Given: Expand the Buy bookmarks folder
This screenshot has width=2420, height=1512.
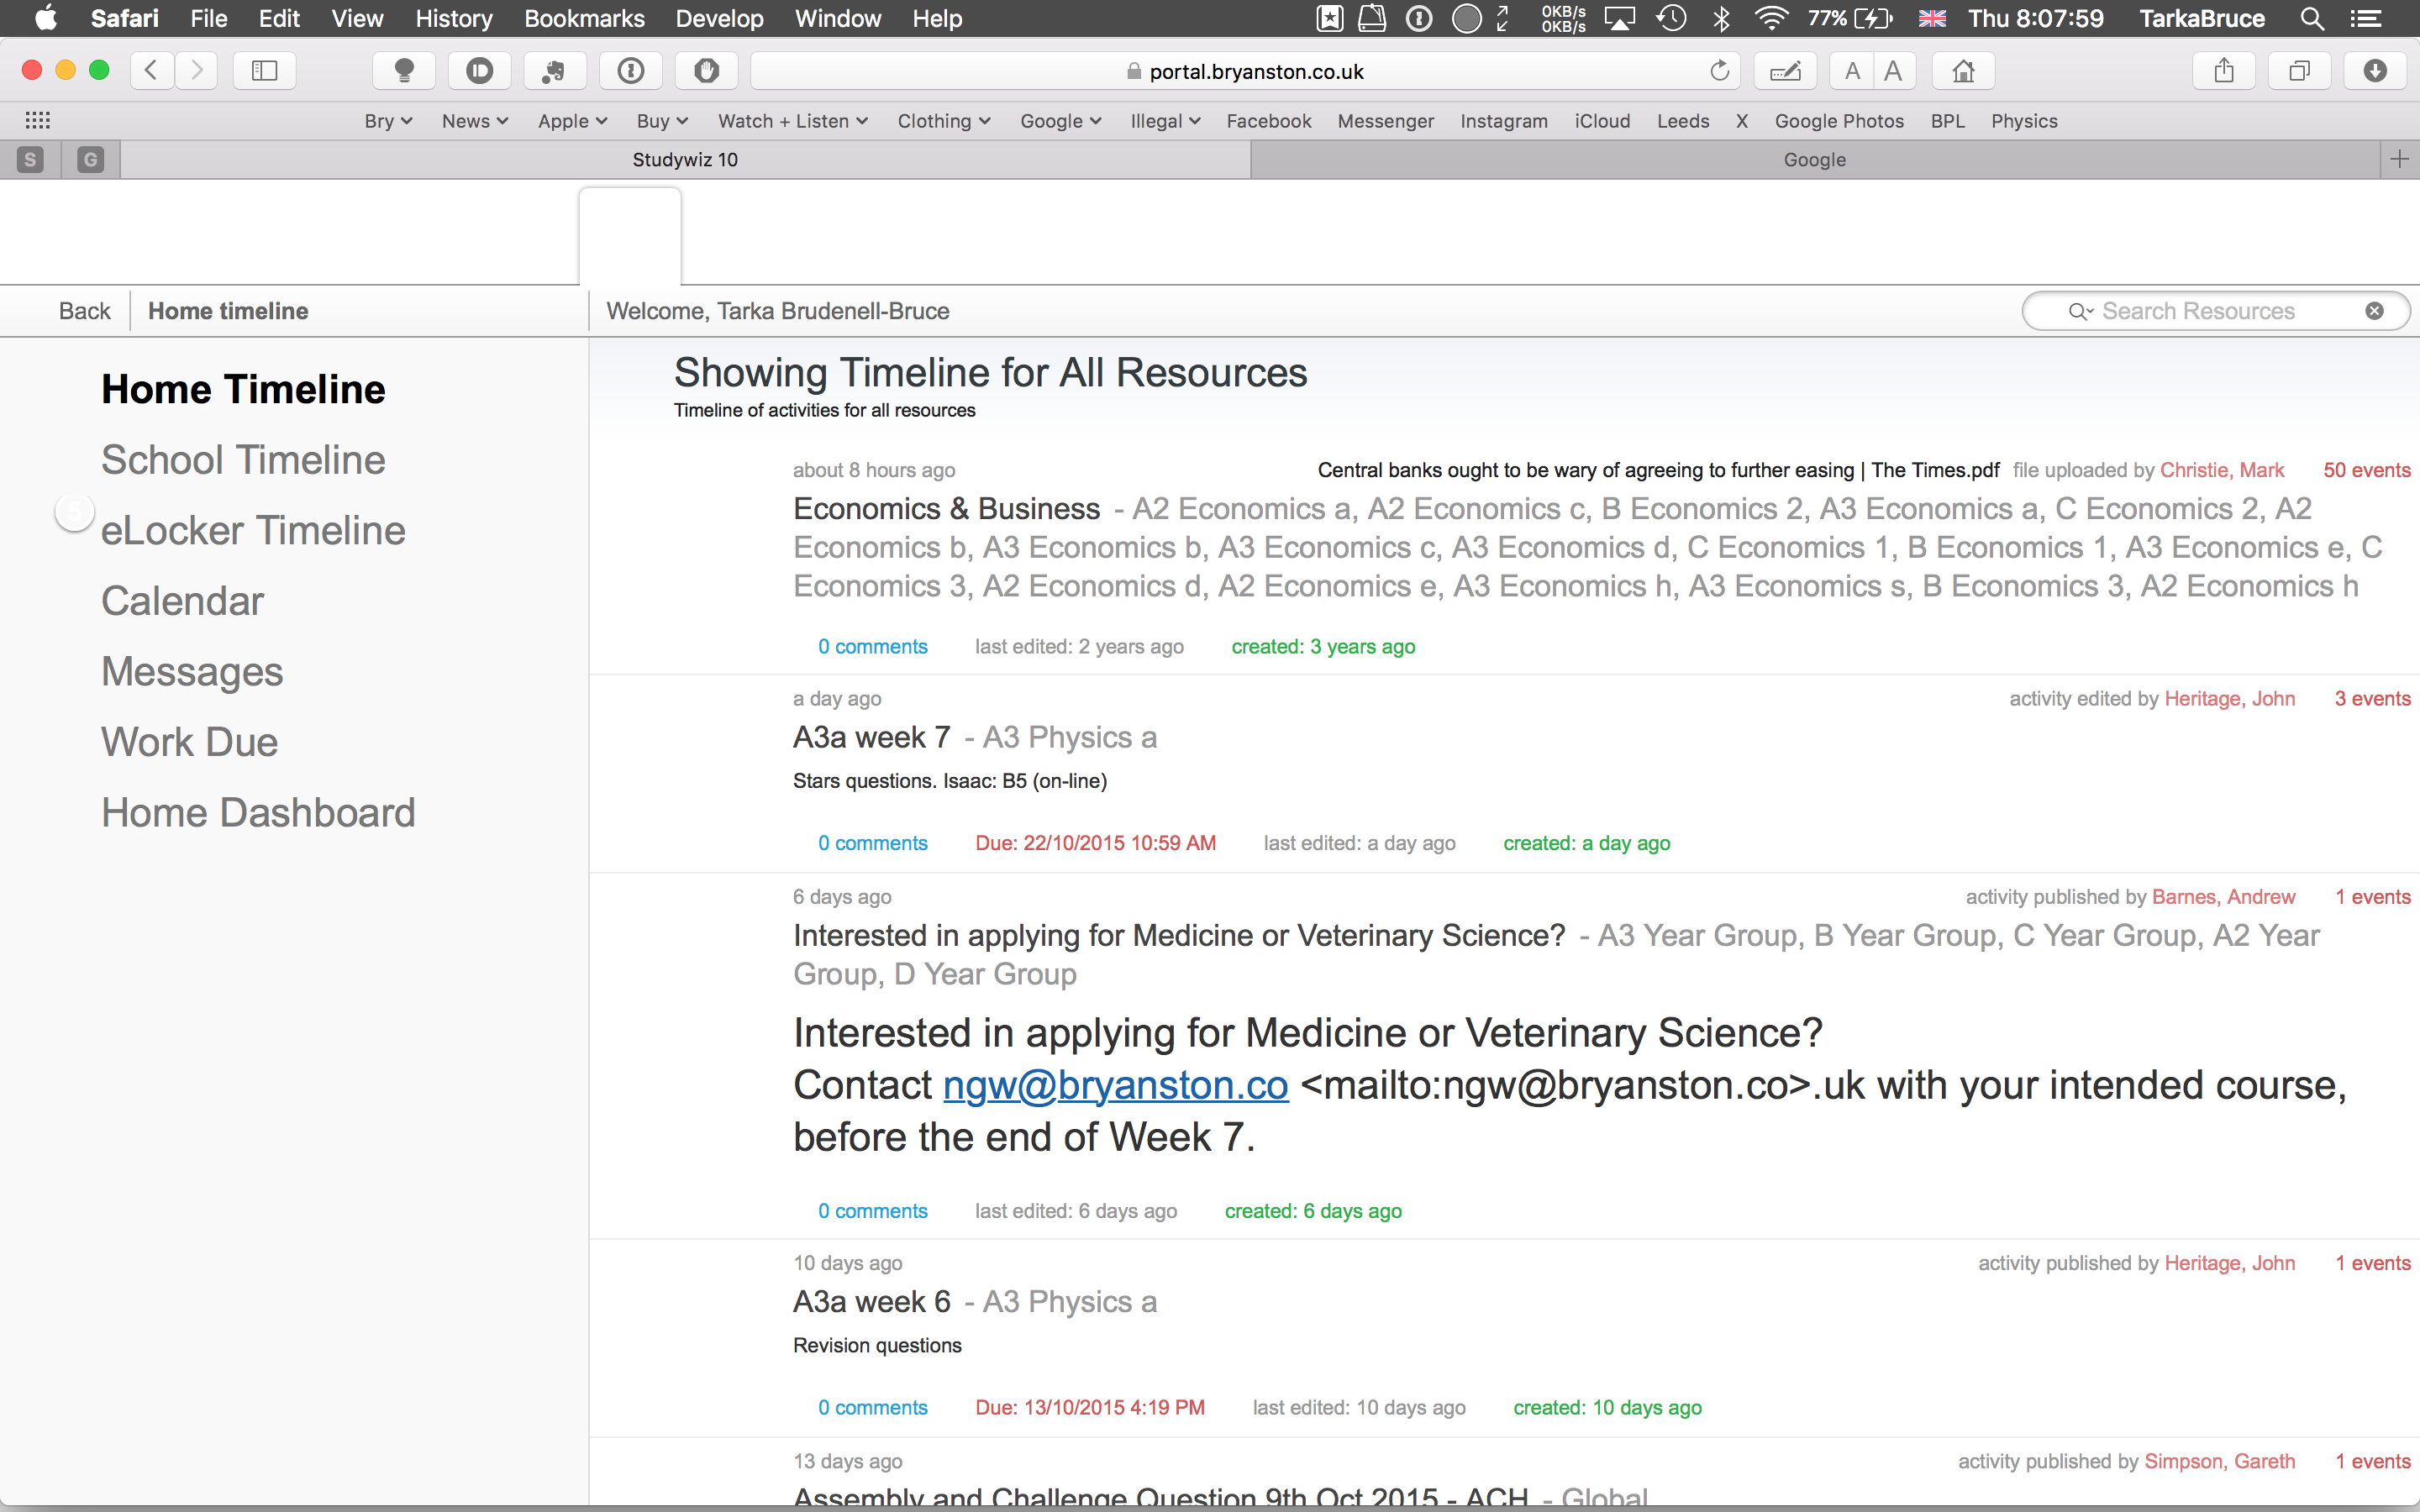Looking at the screenshot, I should tap(662, 121).
